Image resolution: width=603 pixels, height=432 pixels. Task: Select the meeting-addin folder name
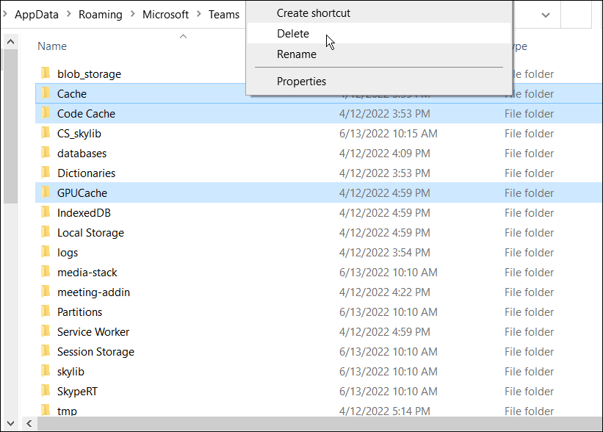pyautogui.click(x=93, y=292)
